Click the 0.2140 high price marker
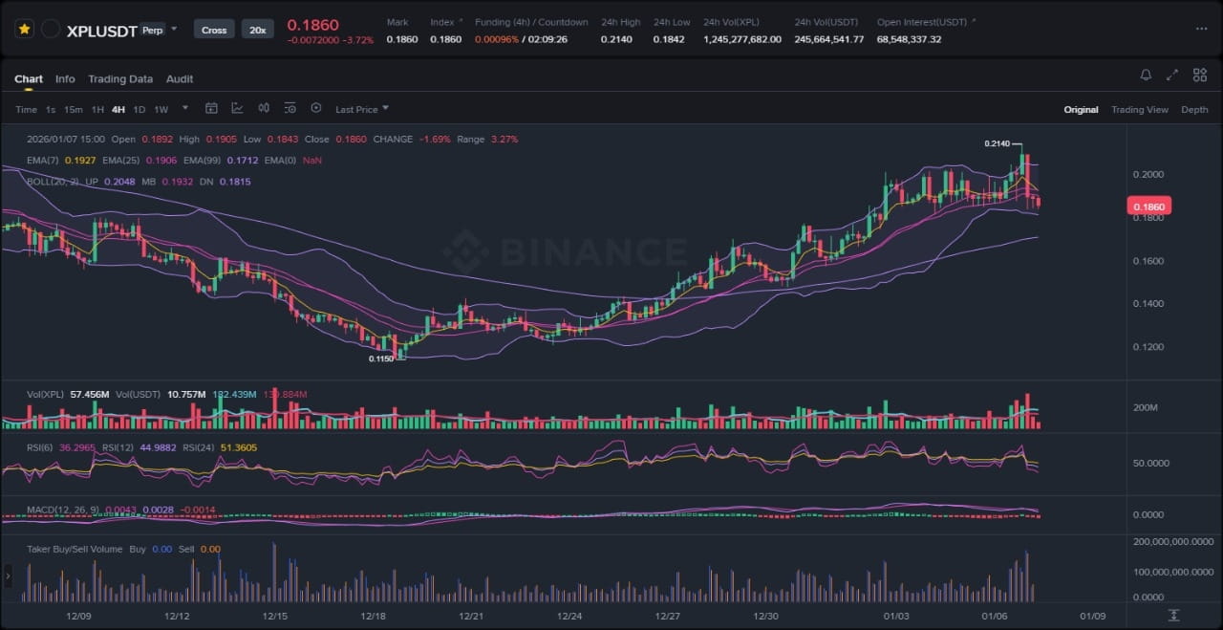This screenshot has width=1223, height=630. click(x=997, y=143)
